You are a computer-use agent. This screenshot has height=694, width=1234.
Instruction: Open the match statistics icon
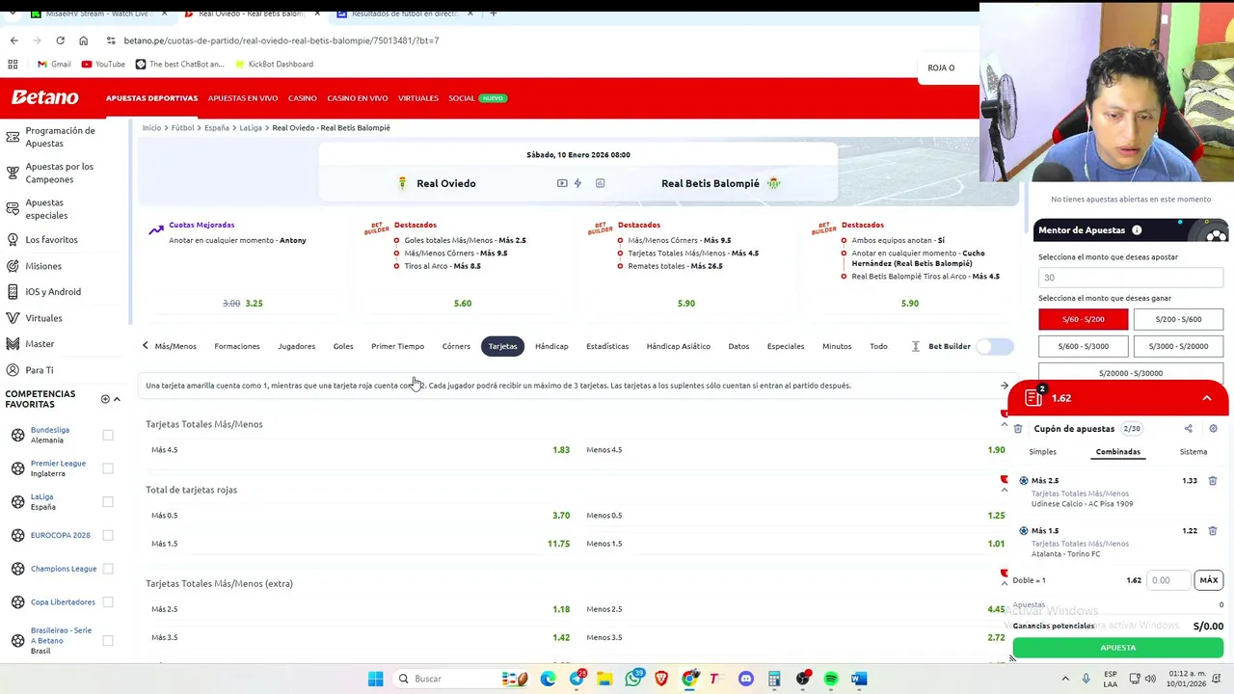[600, 183]
